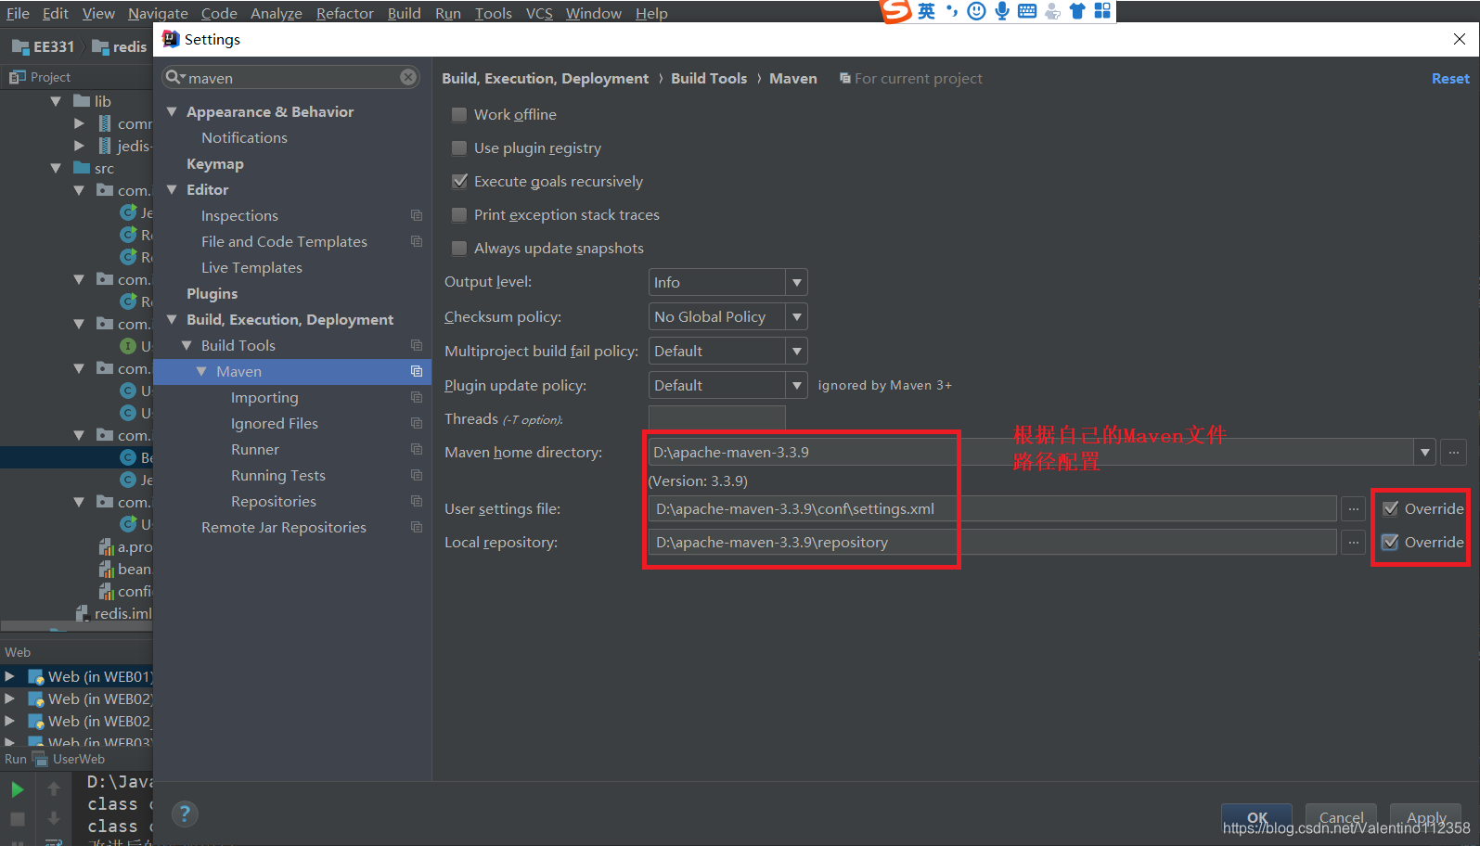Toggle Override for user settings file

coord(1390,508)
